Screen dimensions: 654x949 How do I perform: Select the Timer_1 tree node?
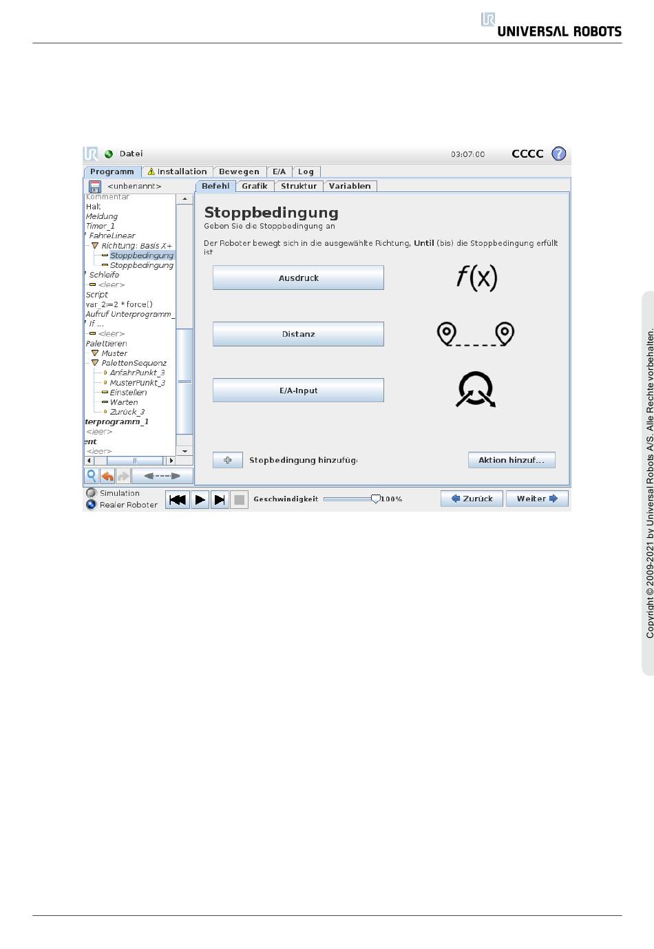(101, 226)
